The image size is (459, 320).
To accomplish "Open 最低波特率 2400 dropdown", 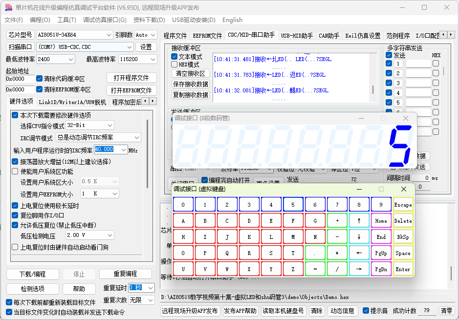I will [56, 59].
